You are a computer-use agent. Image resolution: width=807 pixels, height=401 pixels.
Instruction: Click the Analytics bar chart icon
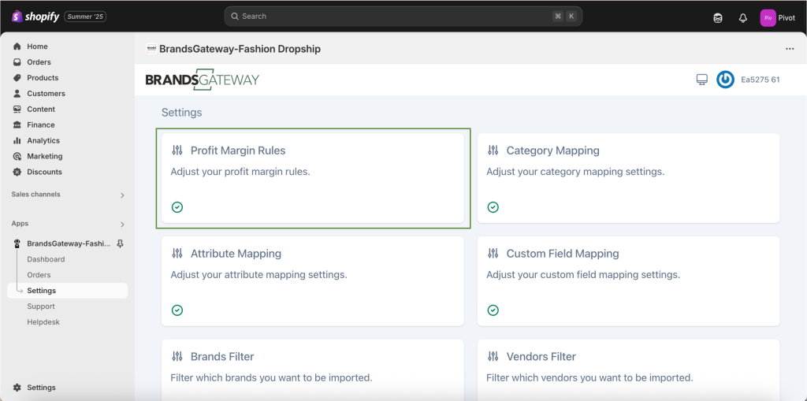tap(17, 140)
